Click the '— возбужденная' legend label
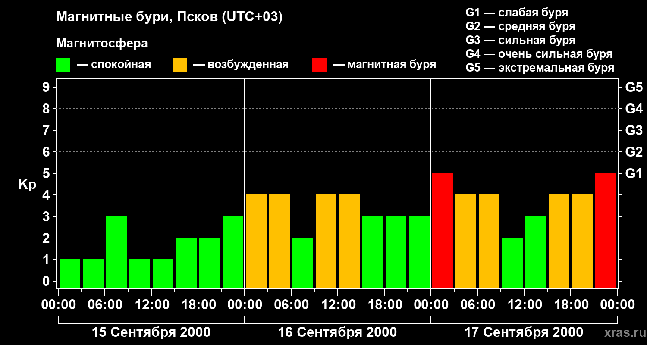647x345 pixels. coord(241,65)
